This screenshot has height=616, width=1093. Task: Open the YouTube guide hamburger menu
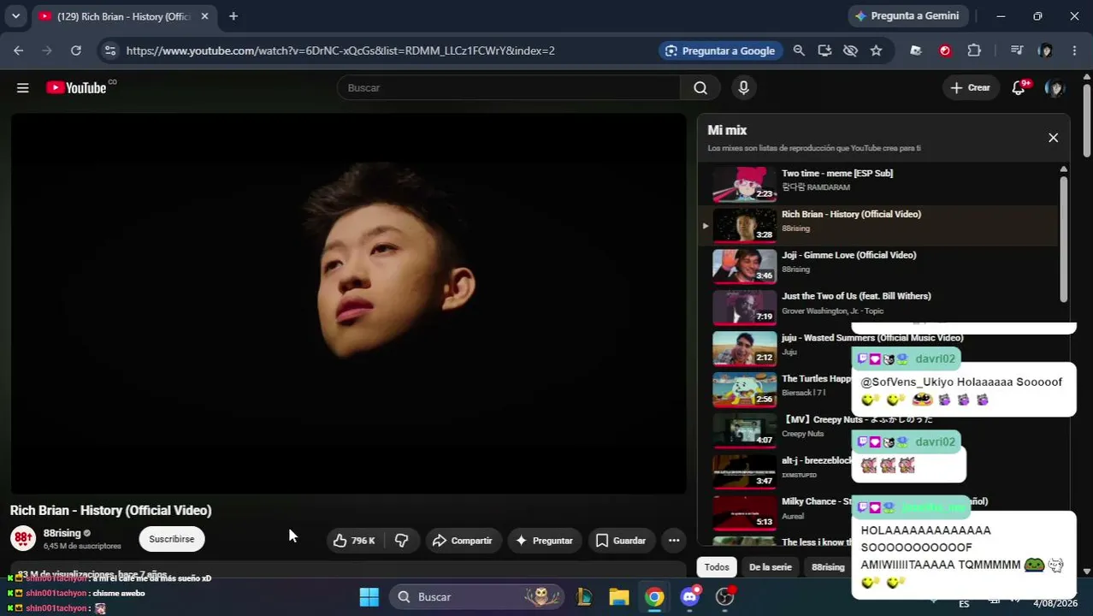coord(23,87)
